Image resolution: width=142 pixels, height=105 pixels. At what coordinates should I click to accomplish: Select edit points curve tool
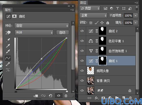[8, 58]
